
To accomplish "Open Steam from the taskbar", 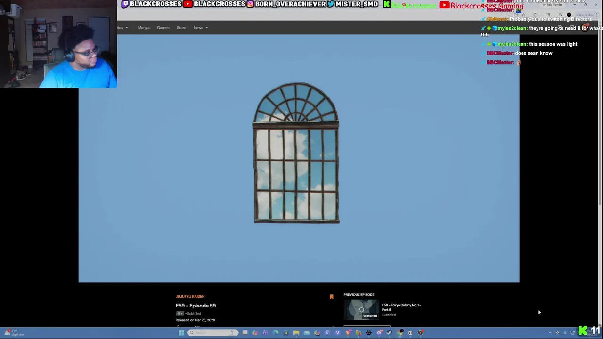I will click(x=389, y=333).
